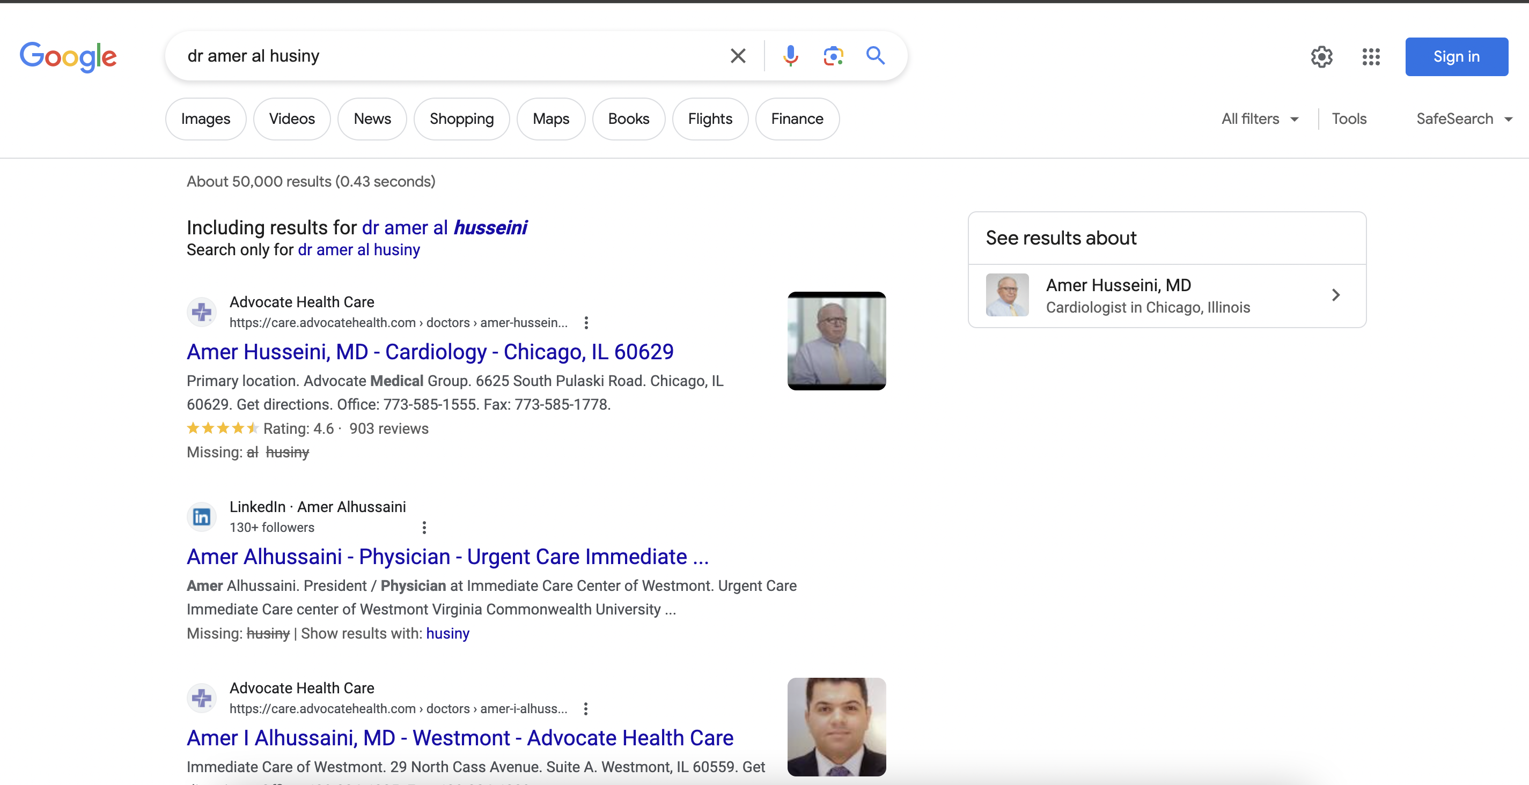Viewport: 1529px width, 785px height.
Task: Open Amer Alhussaini Physician LinkedIn result
Action: 447,557
